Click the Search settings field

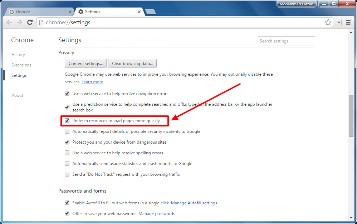(x=287, y=41)
